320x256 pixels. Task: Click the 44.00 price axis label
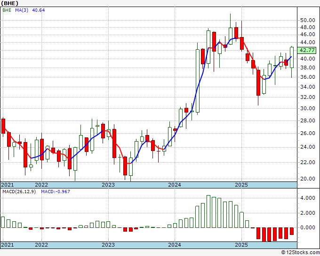click(307, 43)
